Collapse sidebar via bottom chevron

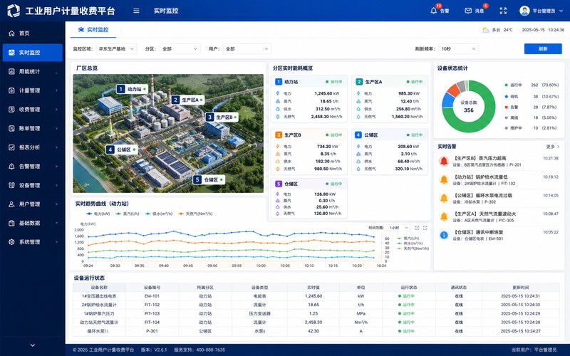pos(33,345)
